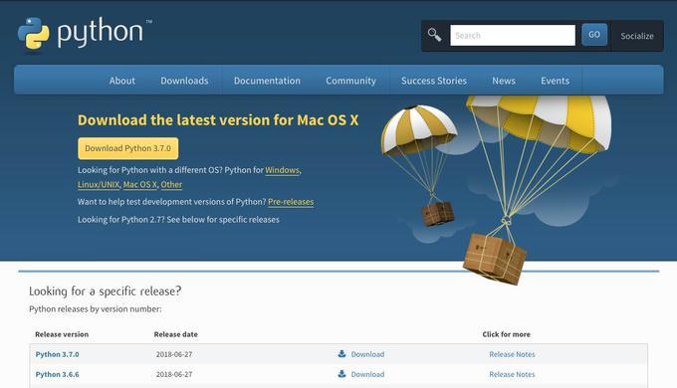Focus the Search input field
Image resolution: width=677 pixels, height=388 pixels.
pyautogui.click(x=513, y=35)
